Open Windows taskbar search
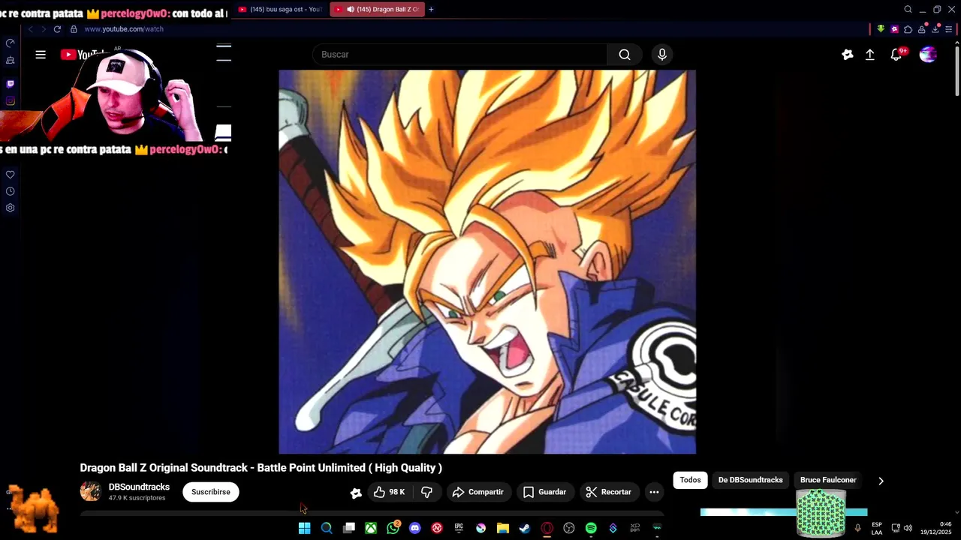This screenshot has width=961, height=540. tap(327, 528)
